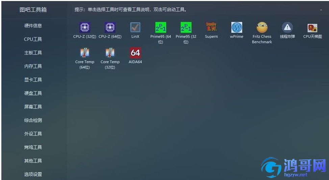Open the 硬盘工具 category

pyautogui.click(x=33, y=93)
